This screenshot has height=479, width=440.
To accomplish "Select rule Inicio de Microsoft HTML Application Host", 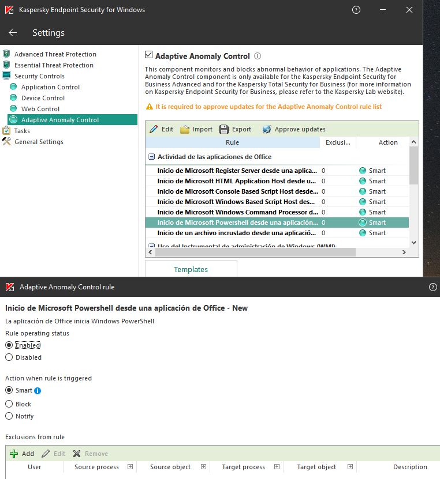I will [277, 181].
